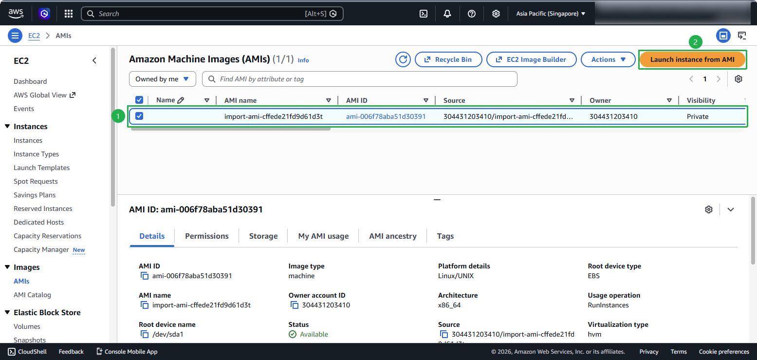
Task: Copy the root device name /dev/sda1
Action: click(x=145, y=334)
